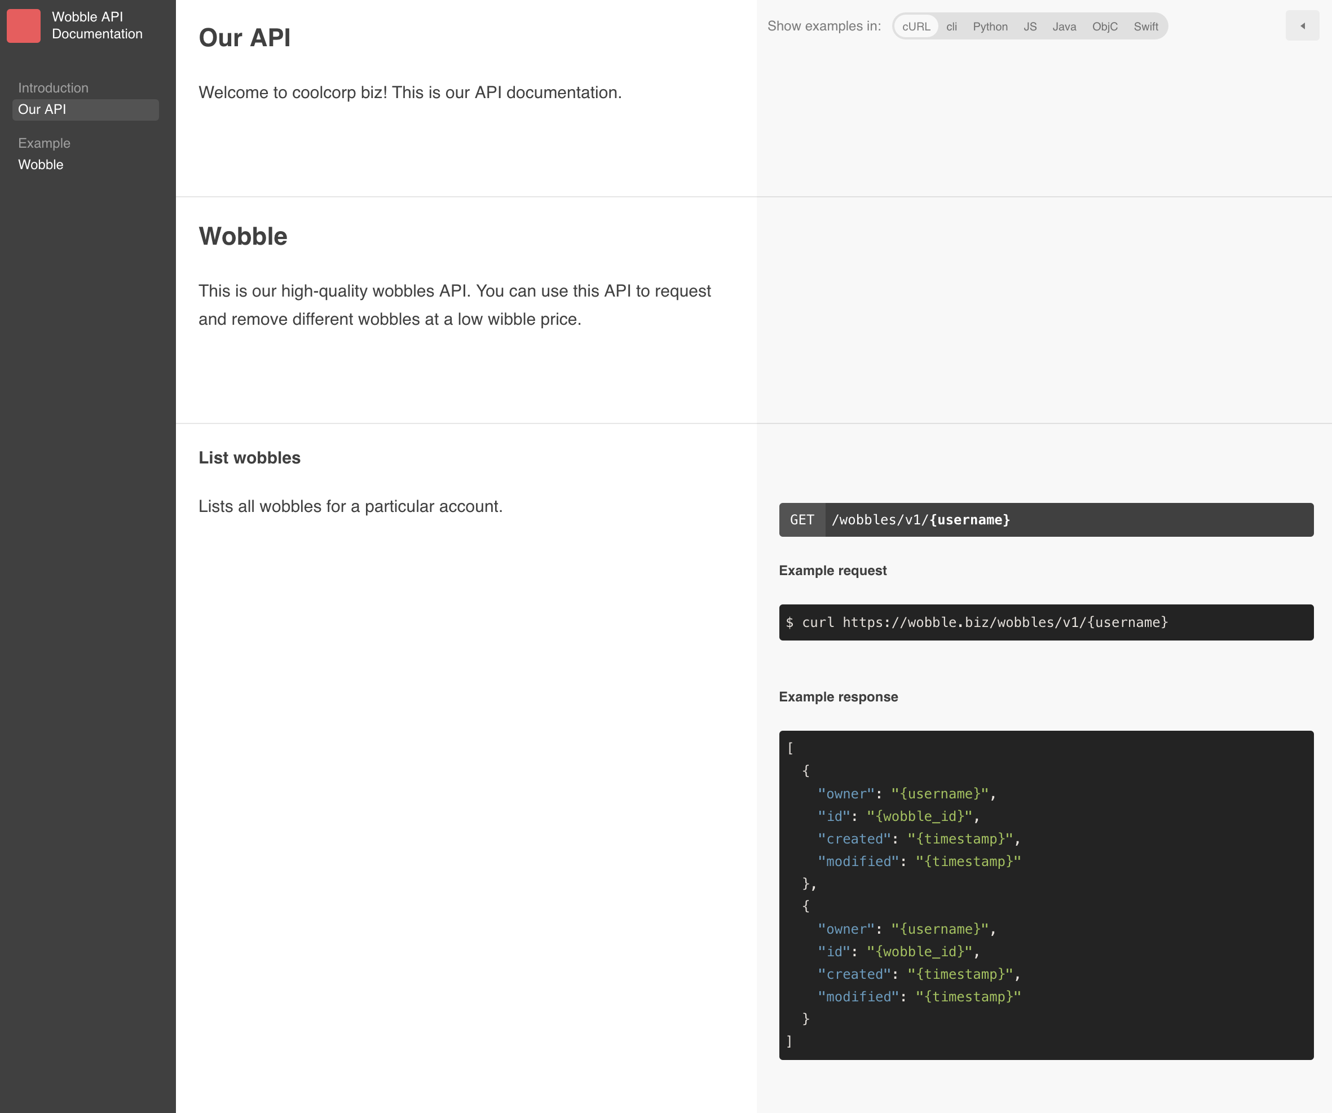Select the cli language option
Viewport: 1332px width, 1113px height.
tap(950, 25)
